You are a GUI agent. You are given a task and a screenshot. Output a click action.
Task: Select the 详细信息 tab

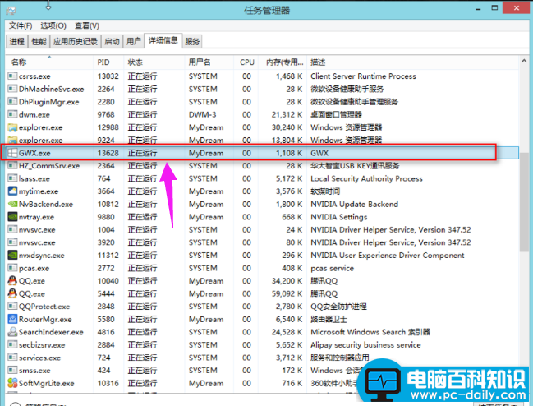(163, 40)
